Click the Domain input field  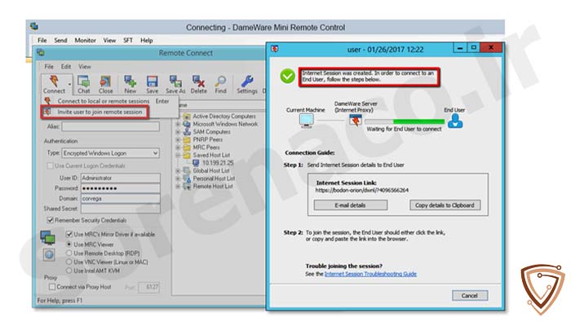coord(120,199)
